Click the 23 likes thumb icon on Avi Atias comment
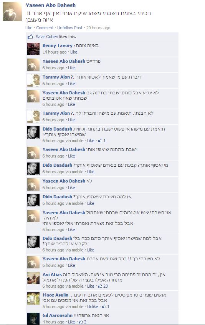 (100, 286)
